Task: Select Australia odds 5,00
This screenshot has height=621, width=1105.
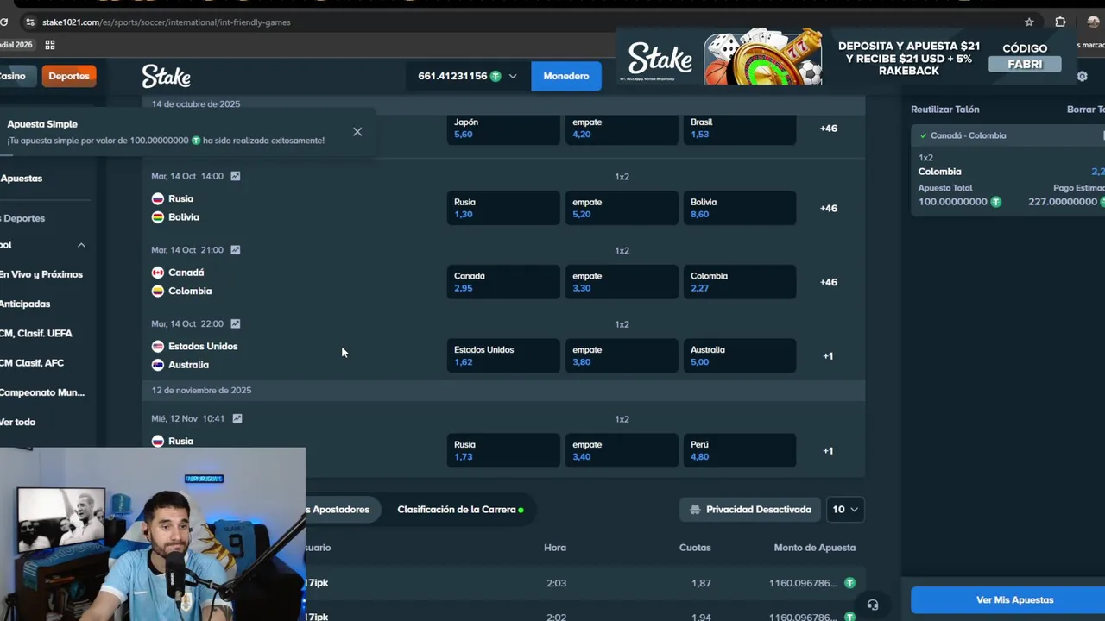Action: 740,356
